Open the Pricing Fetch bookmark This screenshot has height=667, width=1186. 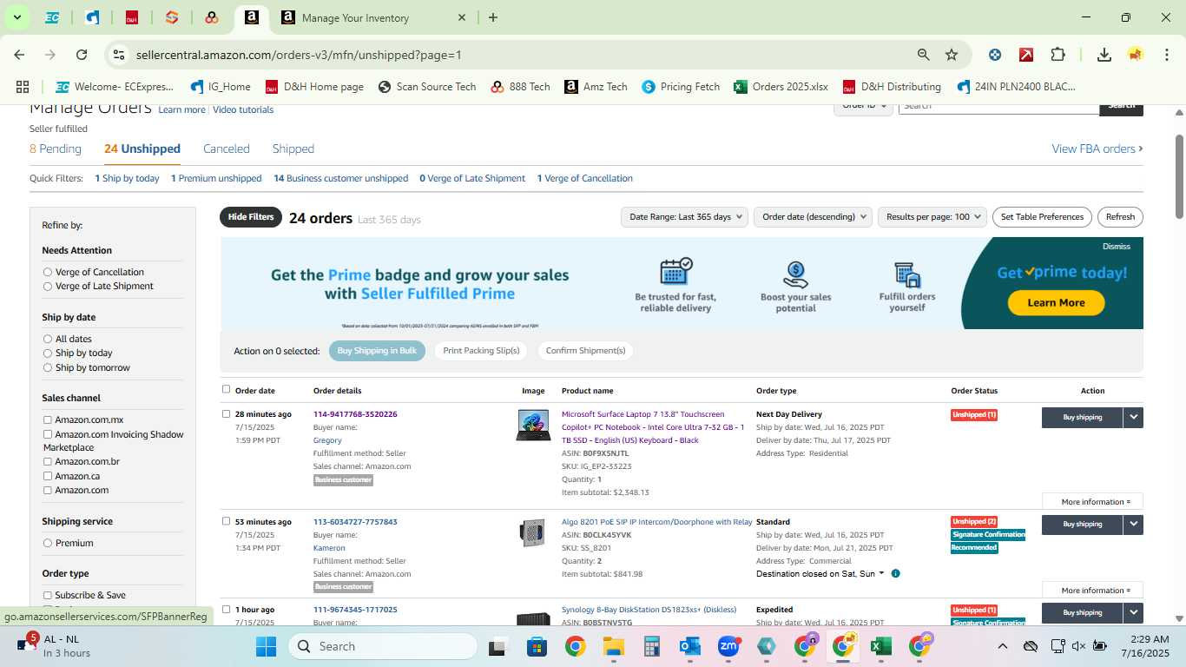tap(681, 87)
